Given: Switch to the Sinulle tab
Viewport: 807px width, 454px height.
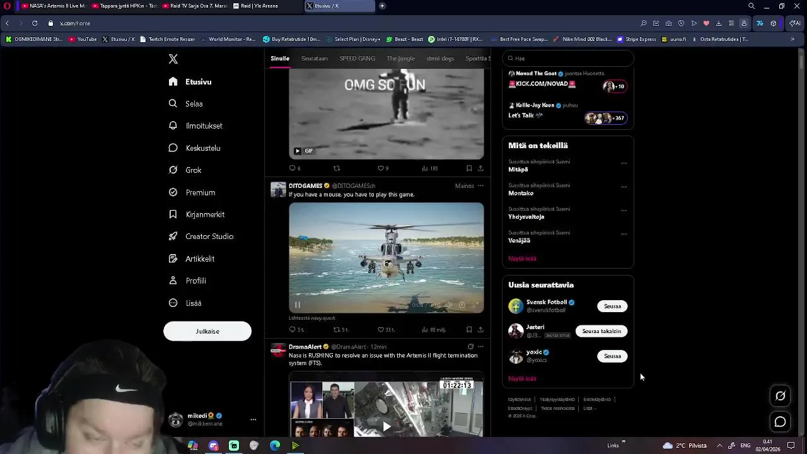Looking at the screenshot, I should point(280,59).
